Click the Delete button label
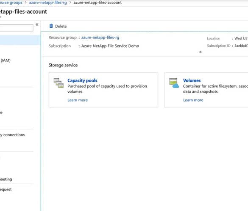 61,26
